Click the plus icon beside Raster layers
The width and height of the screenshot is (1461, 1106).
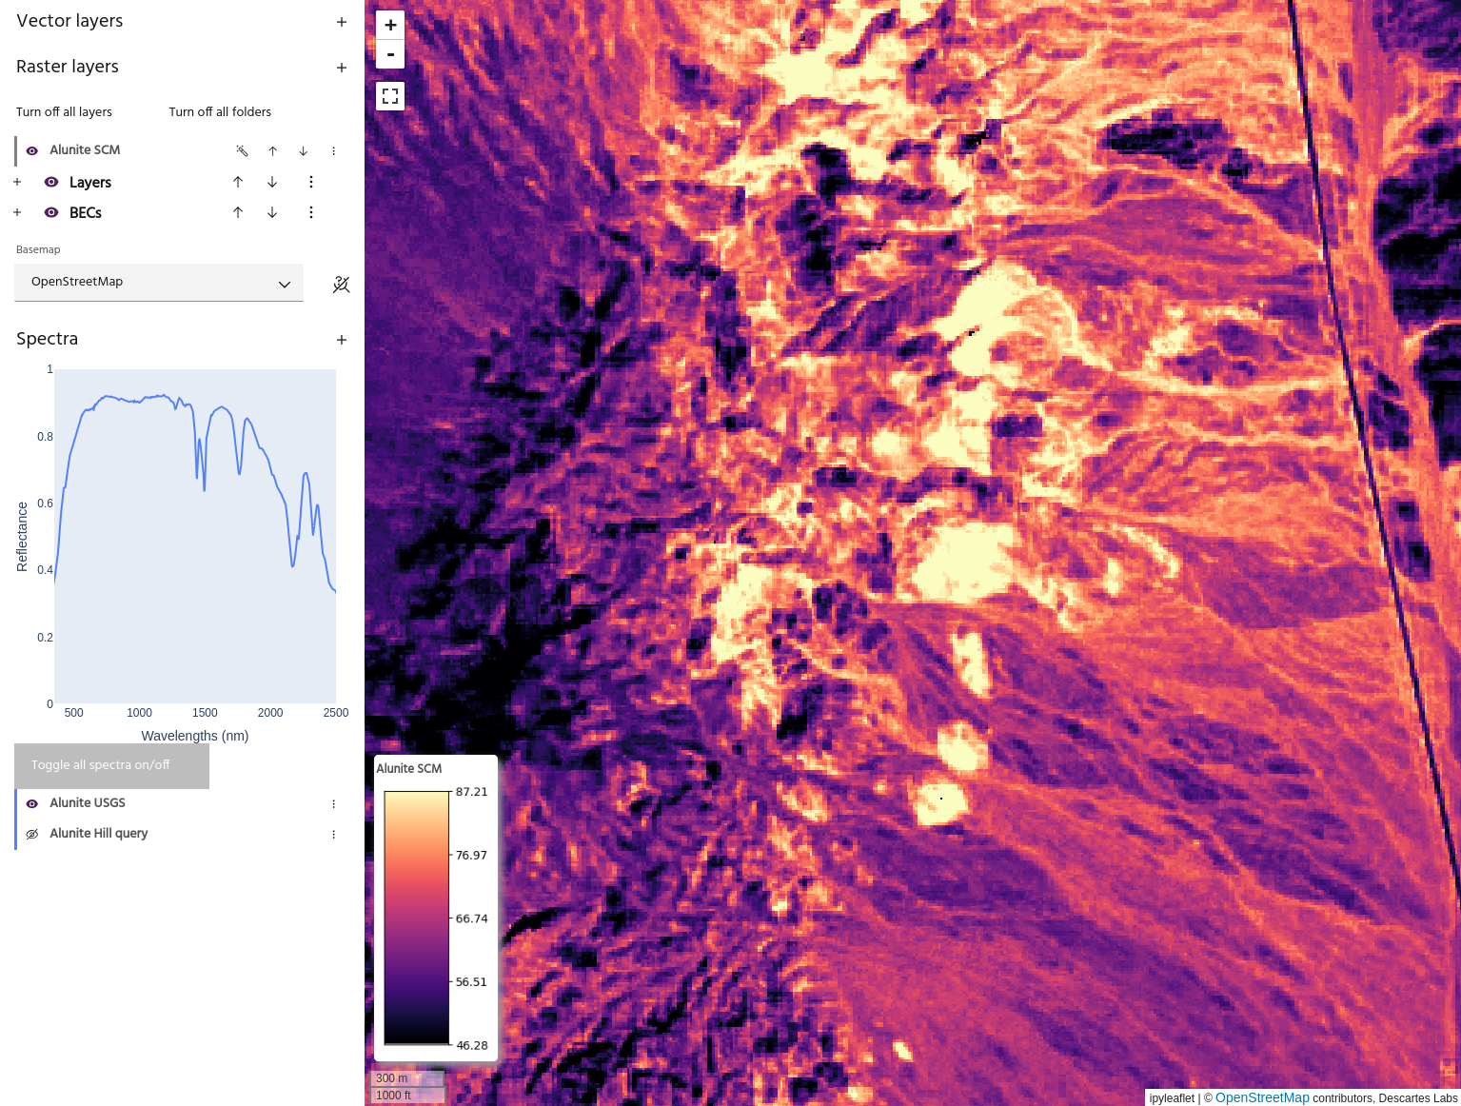pos(342,68)
